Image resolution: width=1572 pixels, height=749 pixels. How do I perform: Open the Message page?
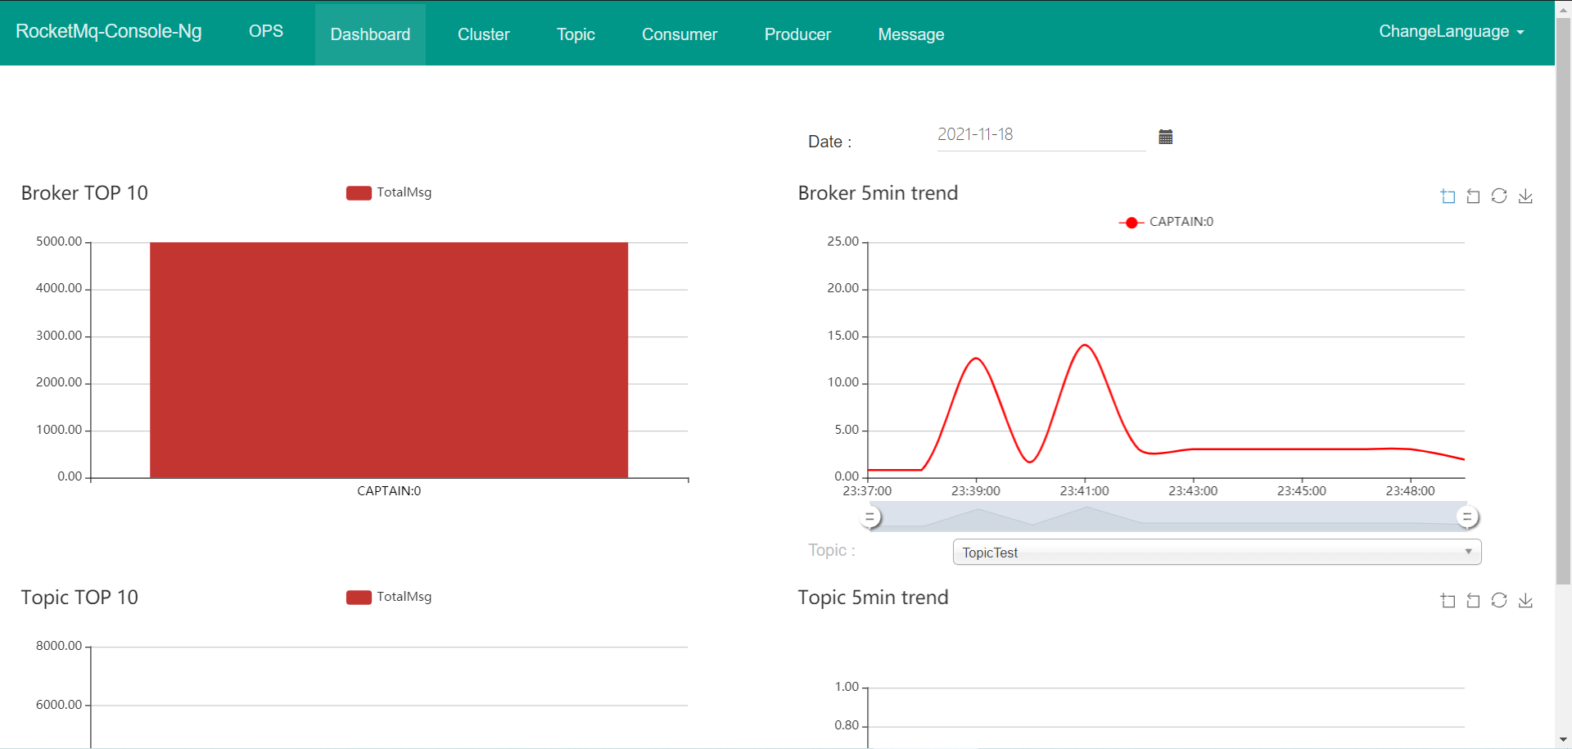click(x=910, y=34)
